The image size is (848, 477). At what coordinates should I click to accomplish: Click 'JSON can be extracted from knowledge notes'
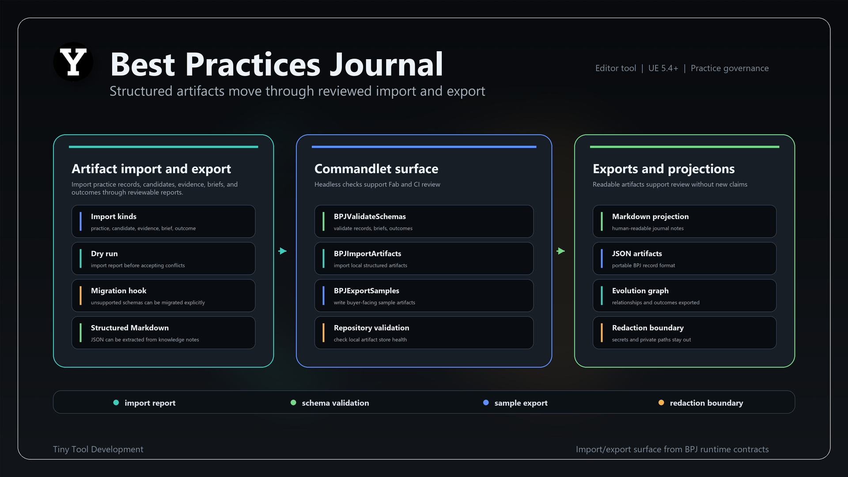(145, 340)
